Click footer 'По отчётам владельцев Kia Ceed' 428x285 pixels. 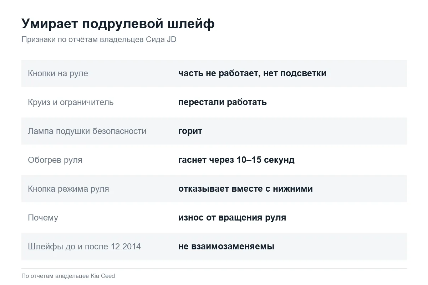coord(68,276)
